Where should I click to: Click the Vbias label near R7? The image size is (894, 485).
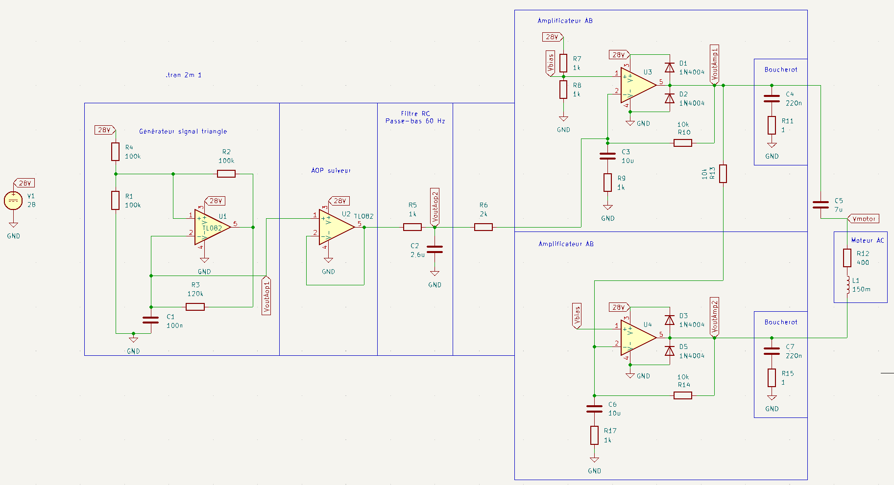point(550,63)
